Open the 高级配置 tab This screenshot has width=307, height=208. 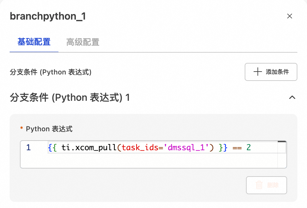[x=83, y=42]
